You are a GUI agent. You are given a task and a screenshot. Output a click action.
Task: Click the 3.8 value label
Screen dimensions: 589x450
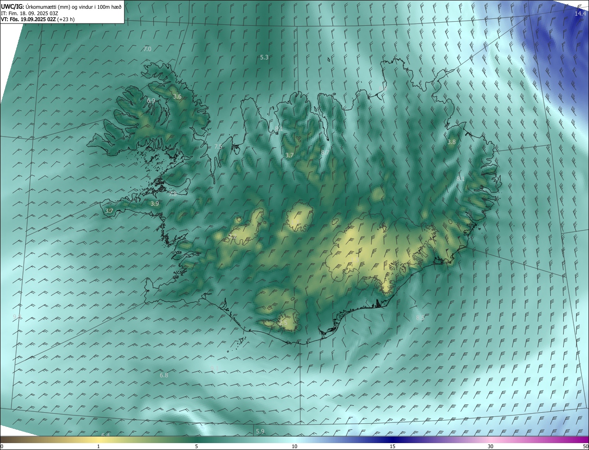tap(451, 142)
